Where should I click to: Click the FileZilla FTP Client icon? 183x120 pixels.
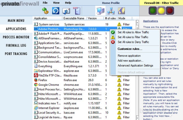point(36,75)
